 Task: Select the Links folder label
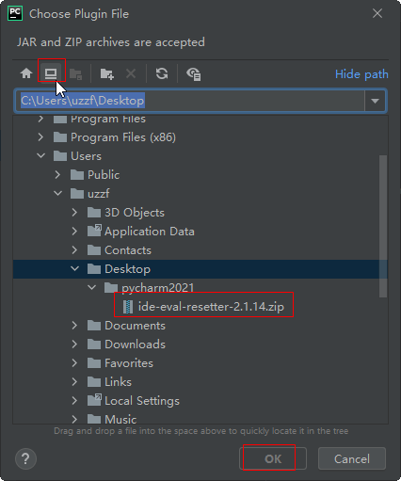(x=118, y=382)
